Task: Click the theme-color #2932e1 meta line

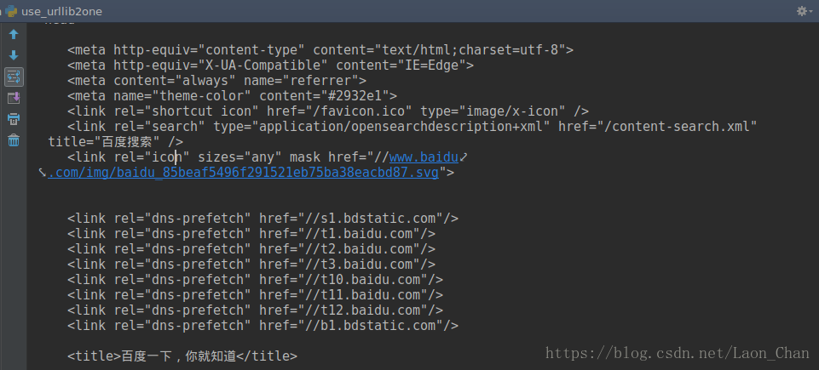Action: point(232,96)
